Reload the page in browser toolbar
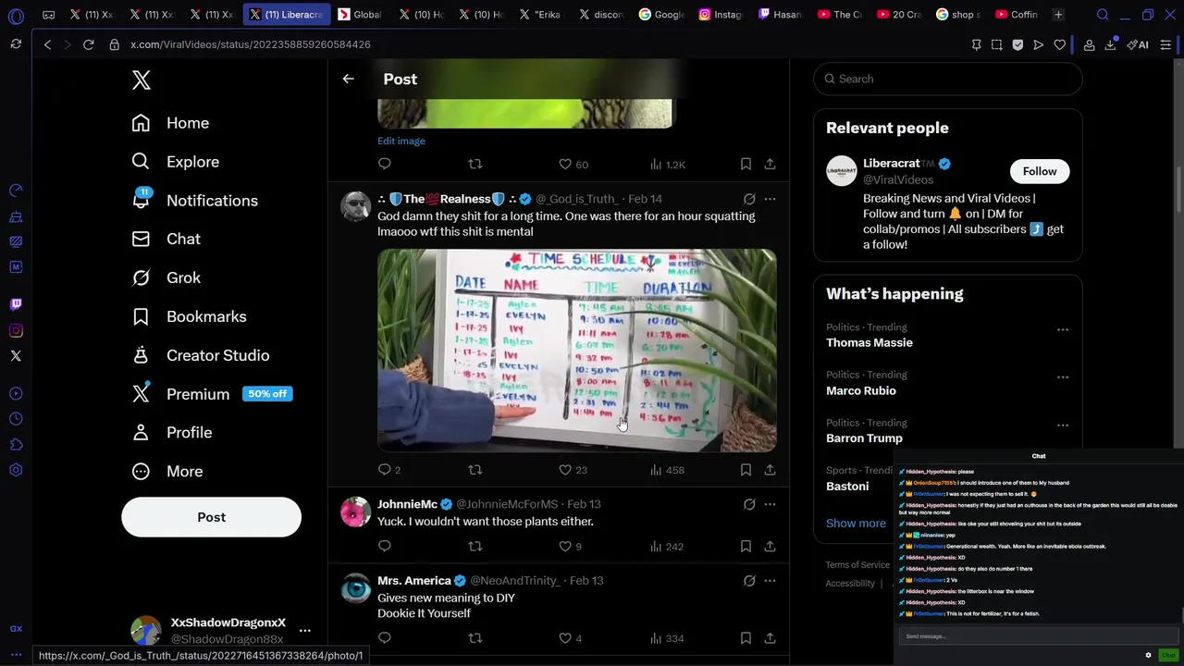Viewport: 1184px width, 666px height. [x=88, y=44]
